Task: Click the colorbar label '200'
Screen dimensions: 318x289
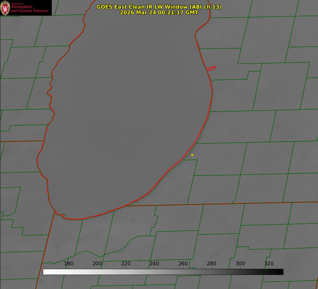Action: point(97,263)
